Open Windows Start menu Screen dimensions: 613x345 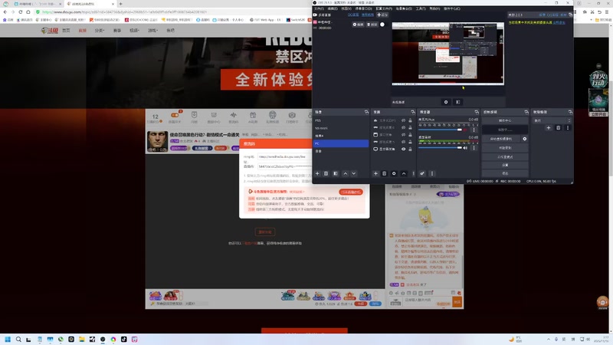(x=8, y=339)
